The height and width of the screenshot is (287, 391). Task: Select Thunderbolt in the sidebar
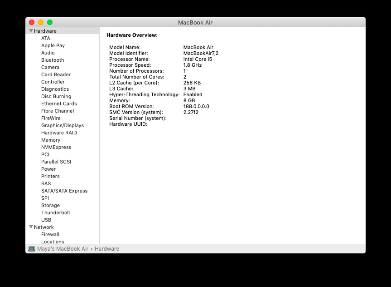(55, 213)
